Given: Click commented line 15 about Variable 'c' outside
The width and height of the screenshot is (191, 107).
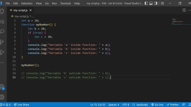Looking at the screenshot, I should coord(66,77).
